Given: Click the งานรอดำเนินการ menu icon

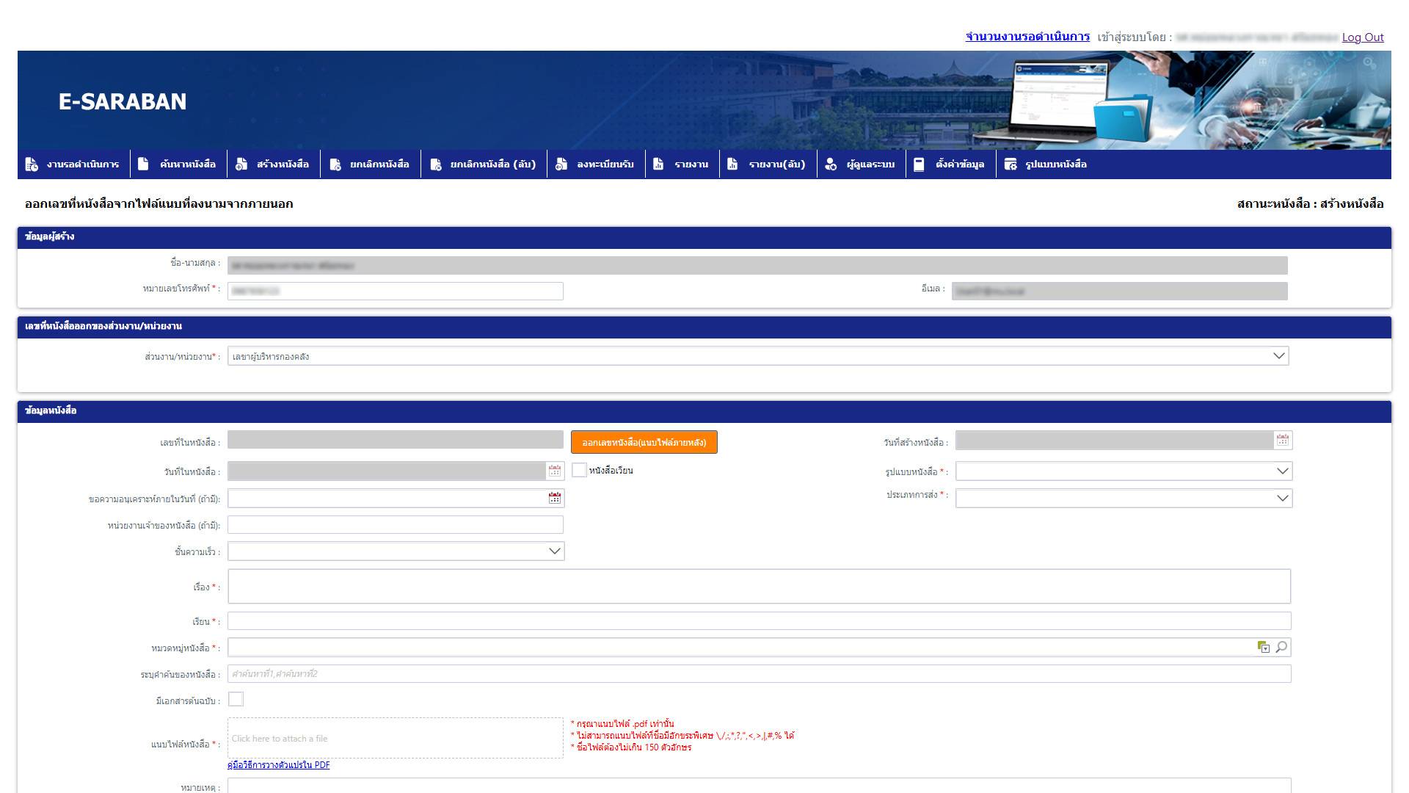Looking at the screenshot, I should point(32,164).
